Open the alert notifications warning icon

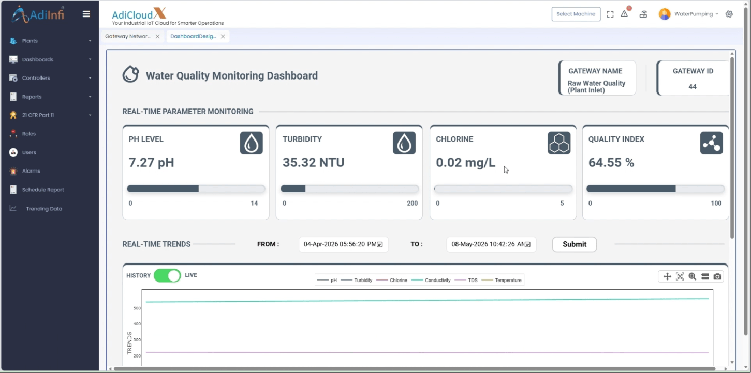(x=625, y=14)
